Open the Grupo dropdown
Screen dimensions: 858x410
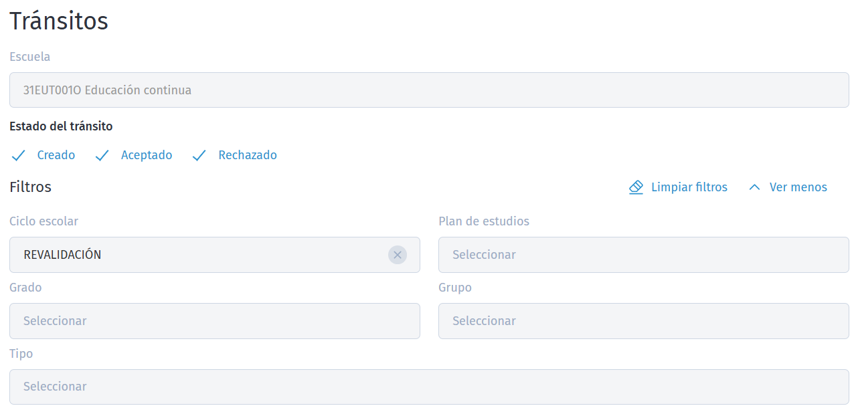pos(643,321)
